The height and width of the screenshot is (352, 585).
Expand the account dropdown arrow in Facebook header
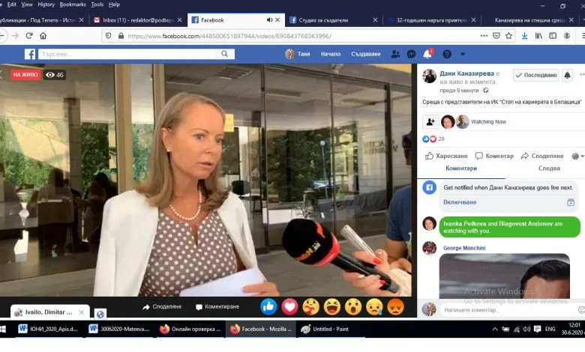463,54
